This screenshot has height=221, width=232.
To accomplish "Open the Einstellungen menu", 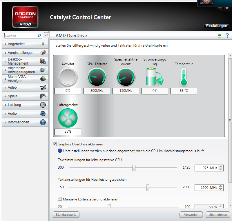I will 216,26.
